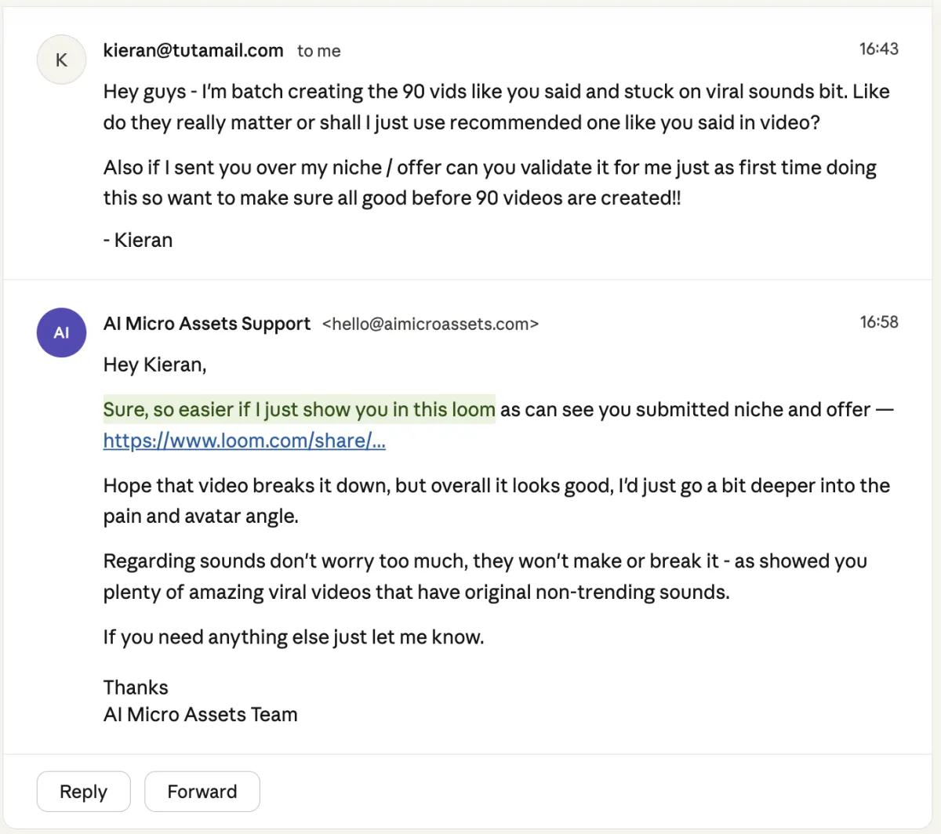Open the loom.com share link
Image resolution: width=941 pixels, height=834 pixels.
244,441
